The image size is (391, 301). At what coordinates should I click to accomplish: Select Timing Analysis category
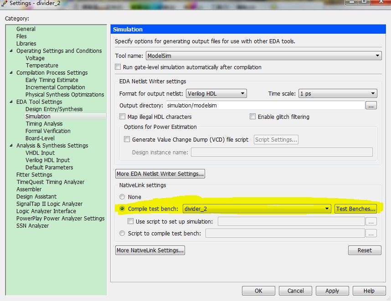click(44, 123)
